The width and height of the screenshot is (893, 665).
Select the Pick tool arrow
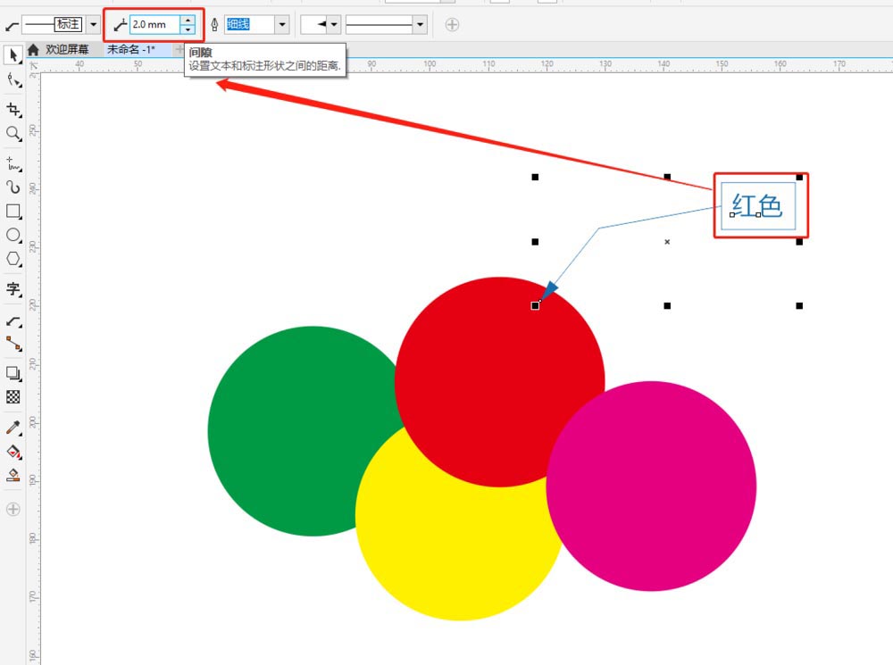(x=13, y=55)
